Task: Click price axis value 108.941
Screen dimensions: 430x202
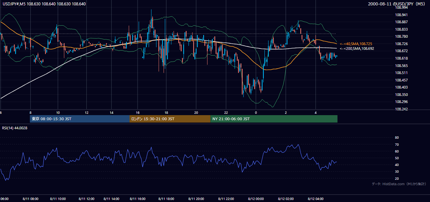Action: point(401,15)
